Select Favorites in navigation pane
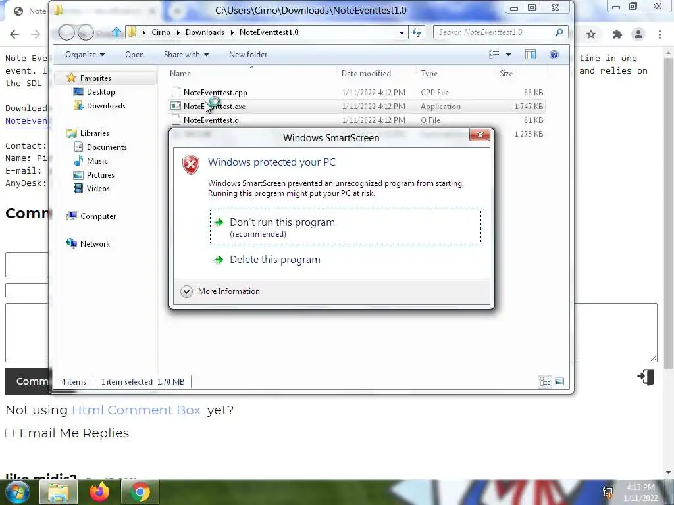This screenshot has width=674, height=505. (x=95, y=78)
